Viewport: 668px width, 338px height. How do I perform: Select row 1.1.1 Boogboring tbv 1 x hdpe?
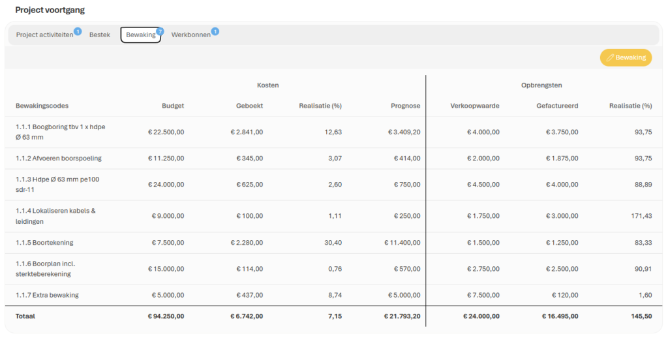click(x=334, y=132)
